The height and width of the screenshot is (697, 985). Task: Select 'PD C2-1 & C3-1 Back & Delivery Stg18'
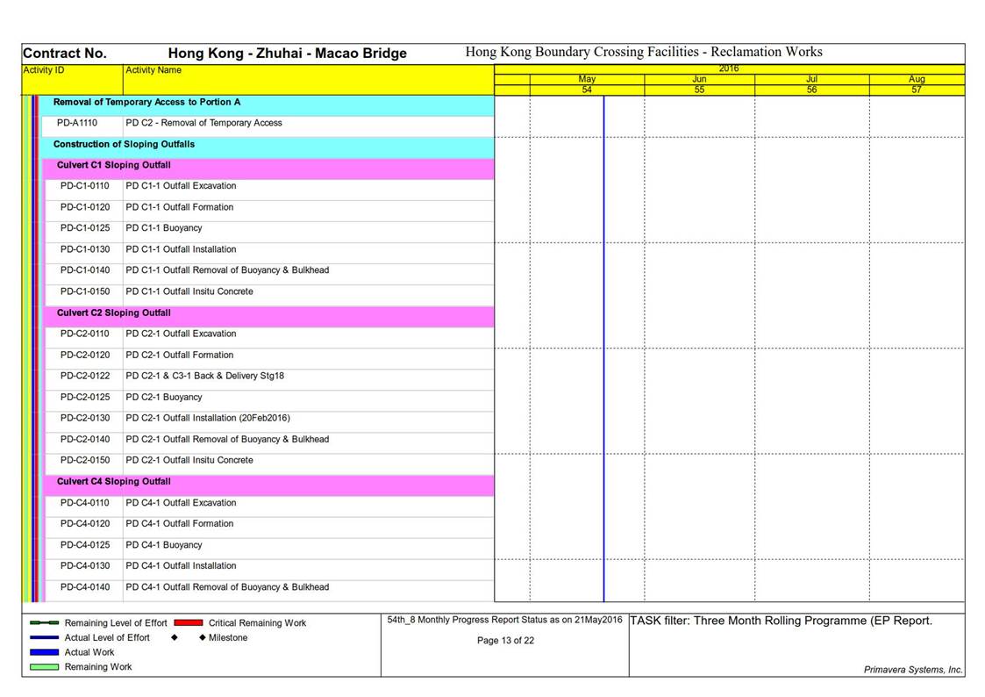point(204,376)
